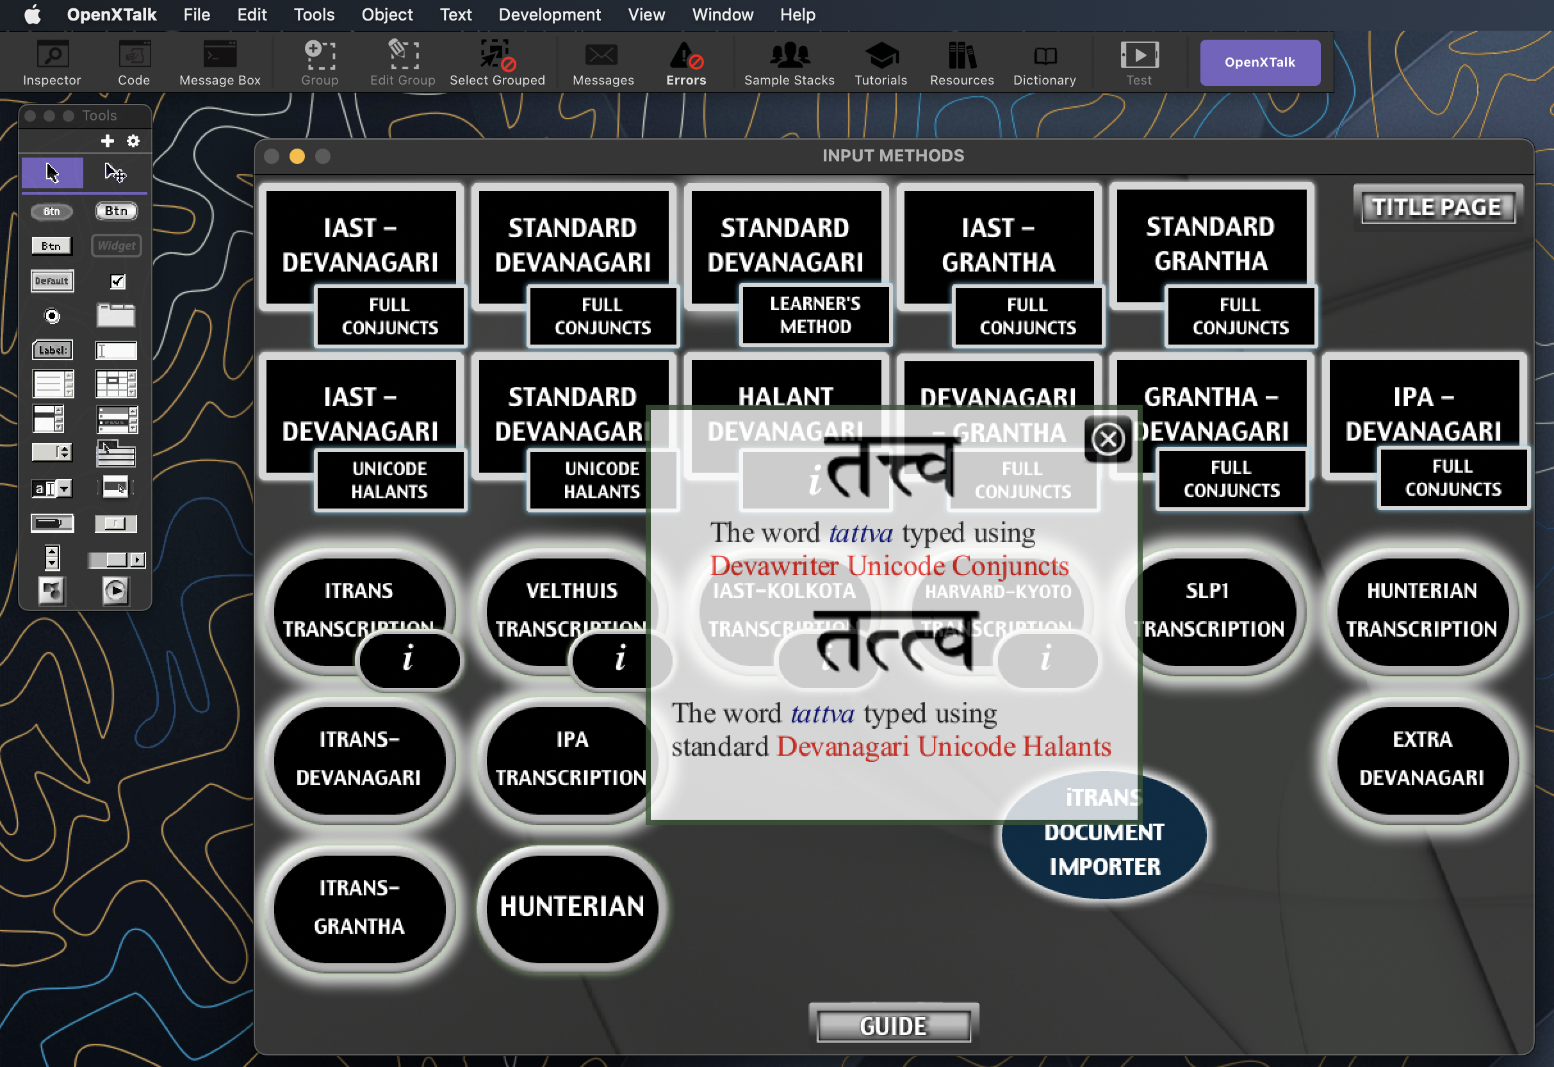Open the File menu
Screen dimensions: 1554x1067
click(x=197, y=14)
